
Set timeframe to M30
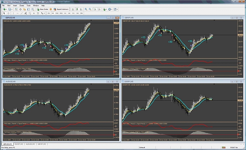coord(61,13)
